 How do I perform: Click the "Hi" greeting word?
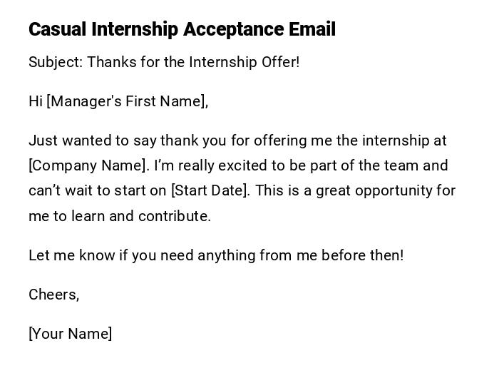coord(36,101)
